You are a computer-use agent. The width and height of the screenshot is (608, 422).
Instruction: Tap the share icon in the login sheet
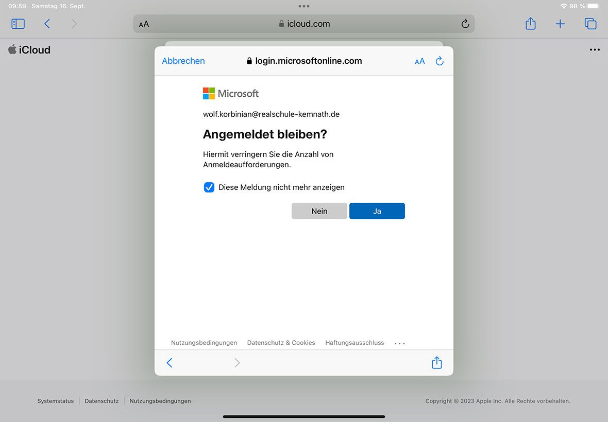coord(436,362)
